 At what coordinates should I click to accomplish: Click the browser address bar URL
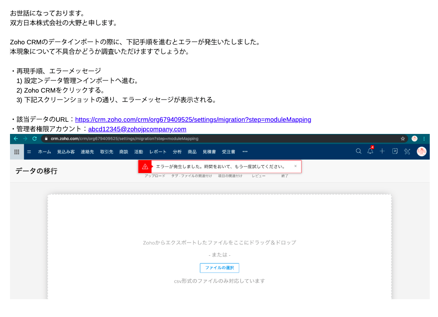(x=125, y=139)
